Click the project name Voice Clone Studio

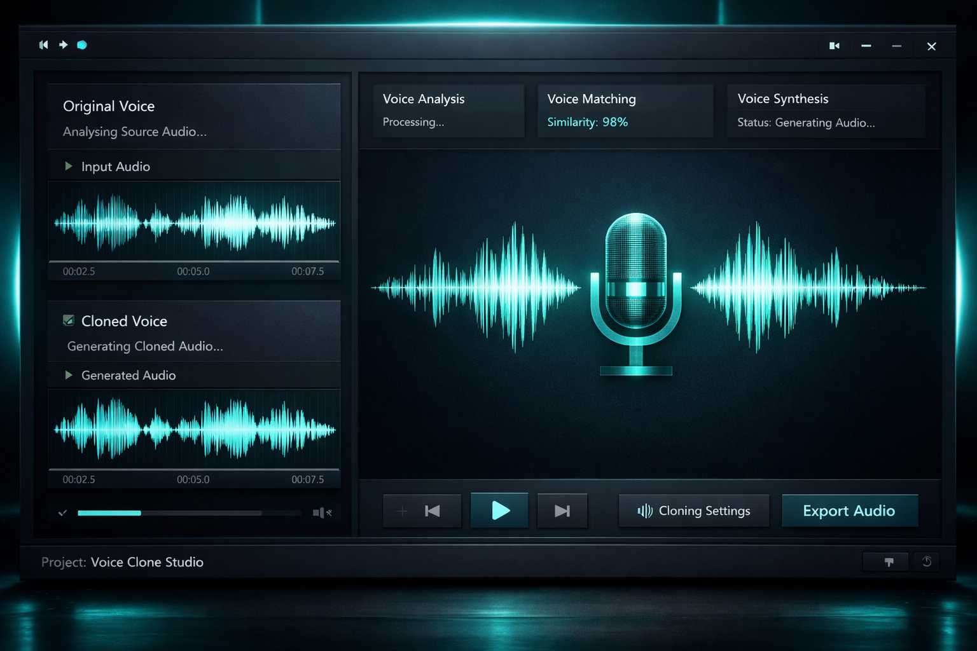[x=147, y=562]
